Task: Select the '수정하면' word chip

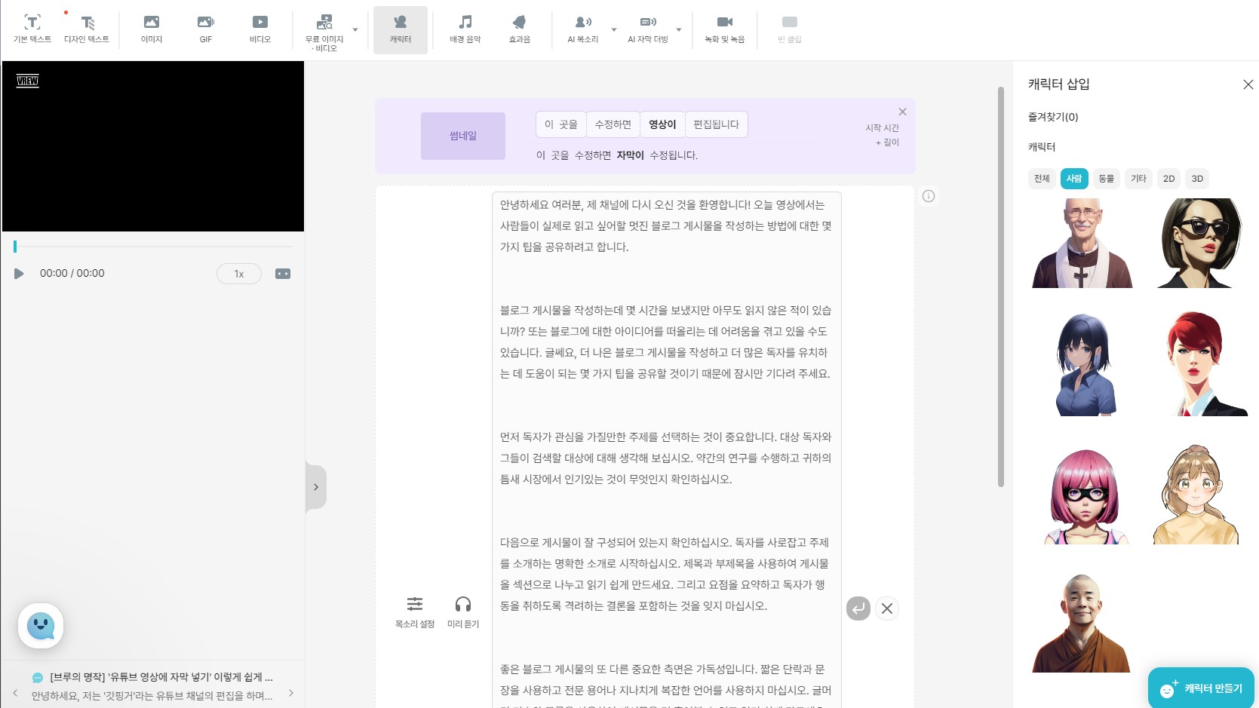Action: tap(613, 124)
